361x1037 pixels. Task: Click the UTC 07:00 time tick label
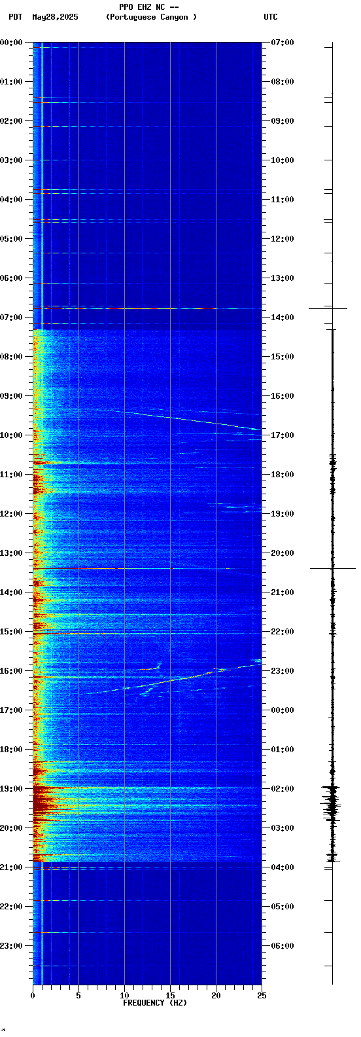point(283,43)
